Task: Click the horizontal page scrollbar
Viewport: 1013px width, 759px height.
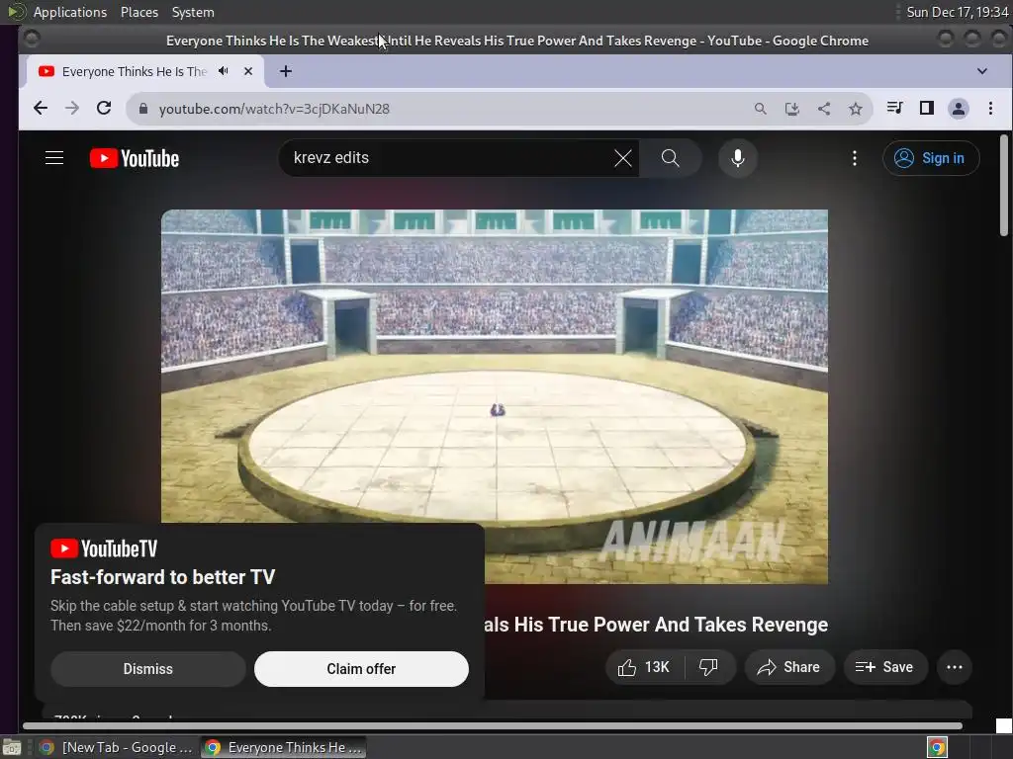Action: 493,726
